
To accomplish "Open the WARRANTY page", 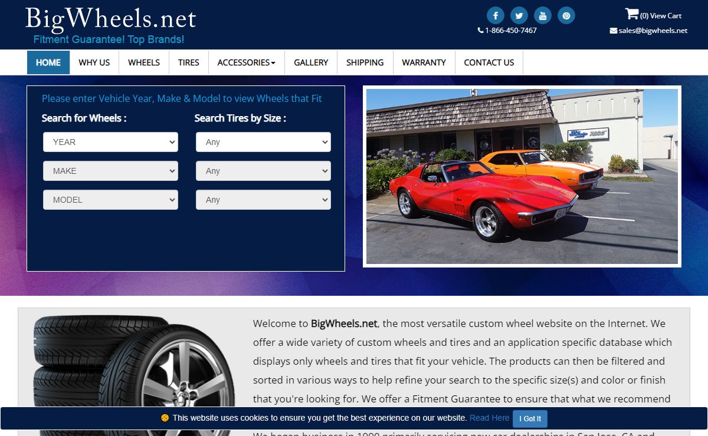I will 424,62.
